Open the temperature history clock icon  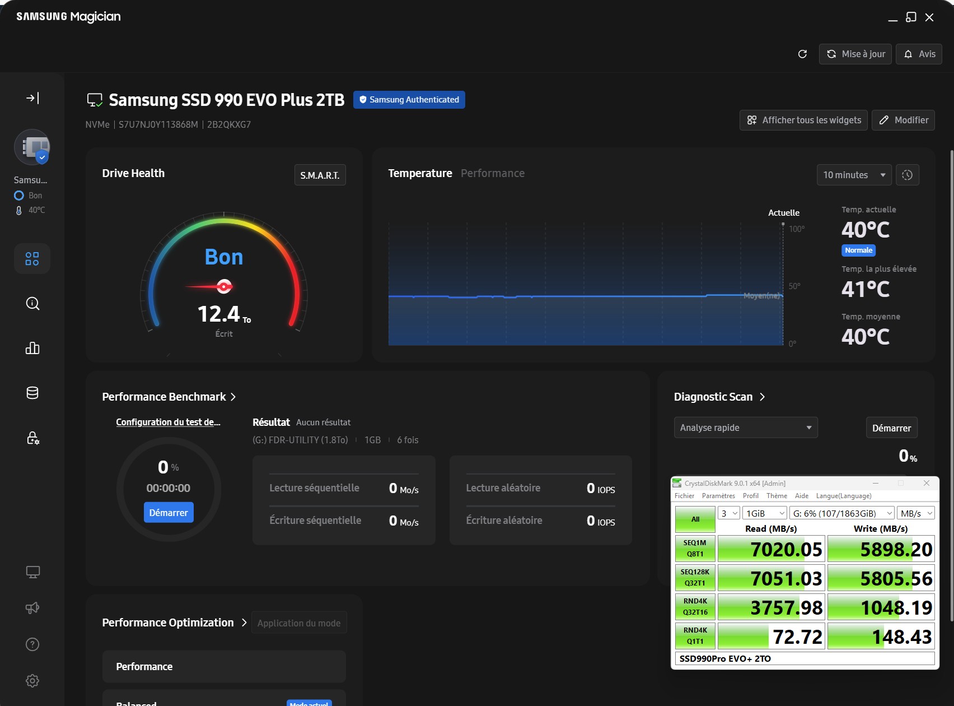[907, 175]
